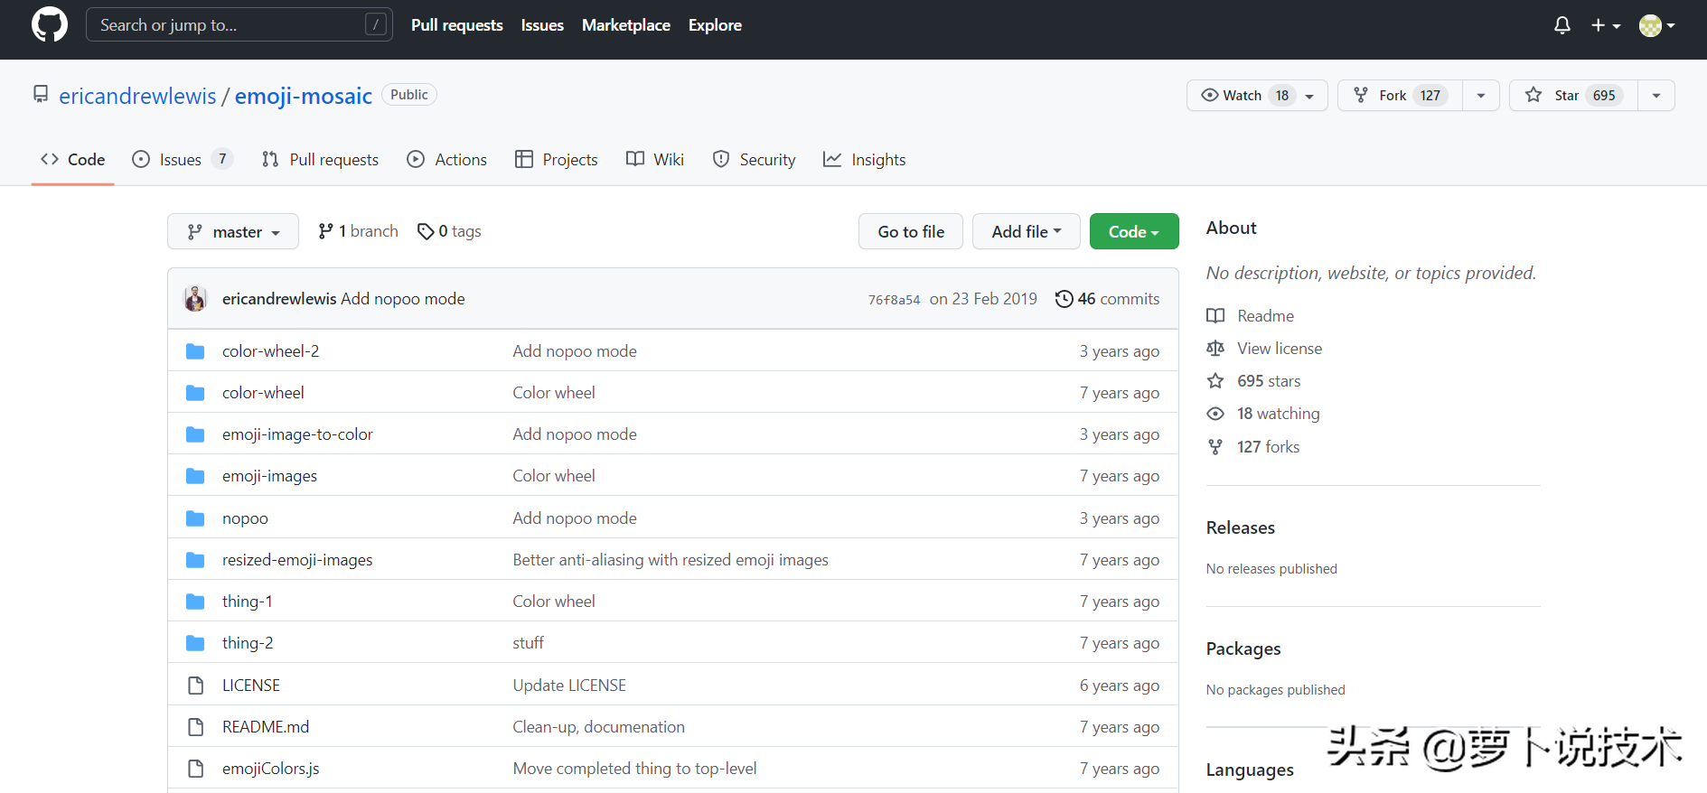This screenshot has width=1707, height=793.
Task: Click the commit history clock icon
Action: (x=1064, y=299)
